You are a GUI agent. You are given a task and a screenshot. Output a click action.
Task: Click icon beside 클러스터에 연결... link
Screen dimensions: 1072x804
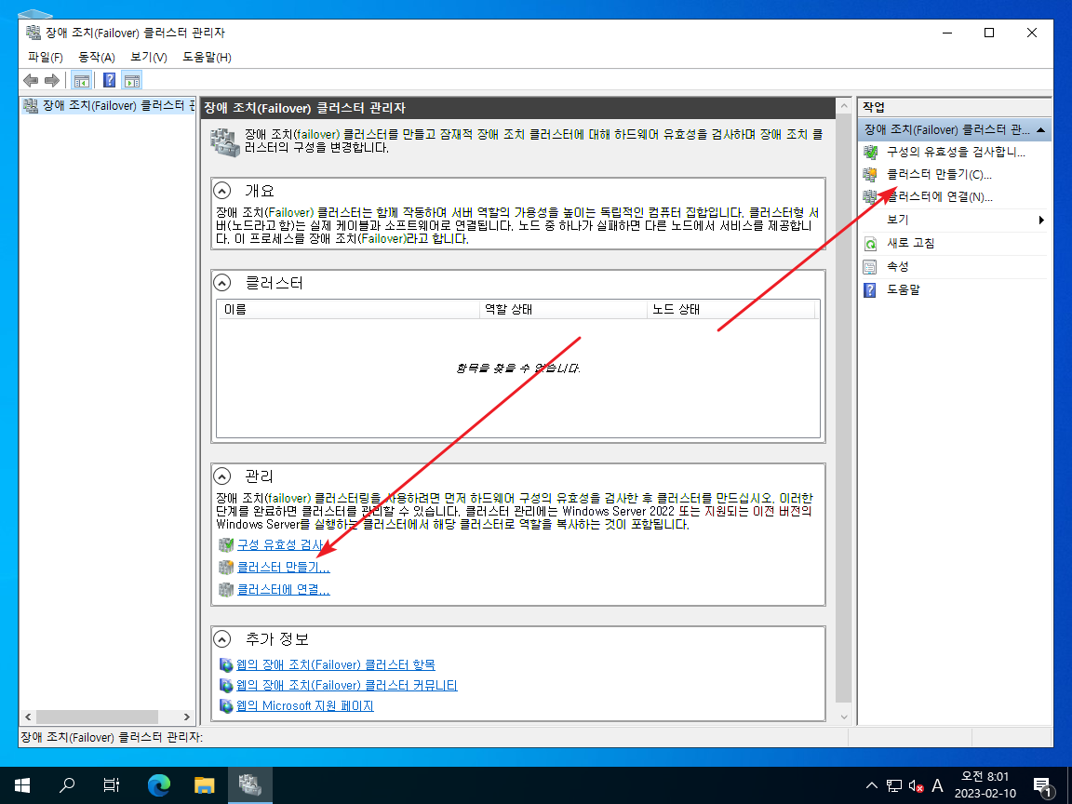coord(225,589)
